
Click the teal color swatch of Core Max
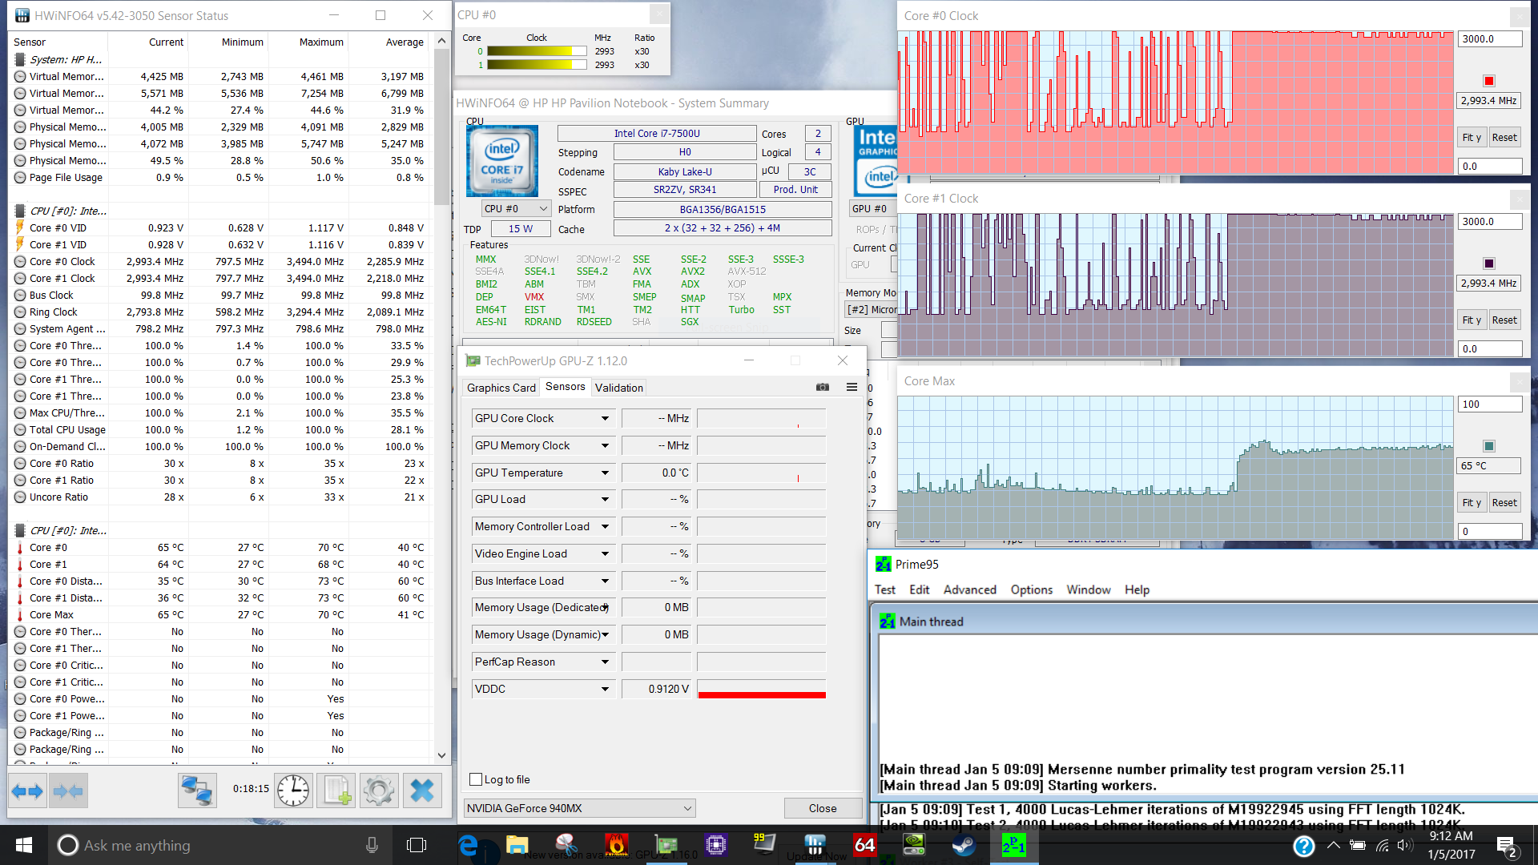coord(1489,446)
